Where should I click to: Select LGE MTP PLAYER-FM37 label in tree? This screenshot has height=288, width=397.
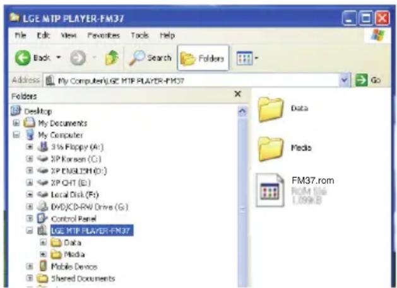pos(92,231)
